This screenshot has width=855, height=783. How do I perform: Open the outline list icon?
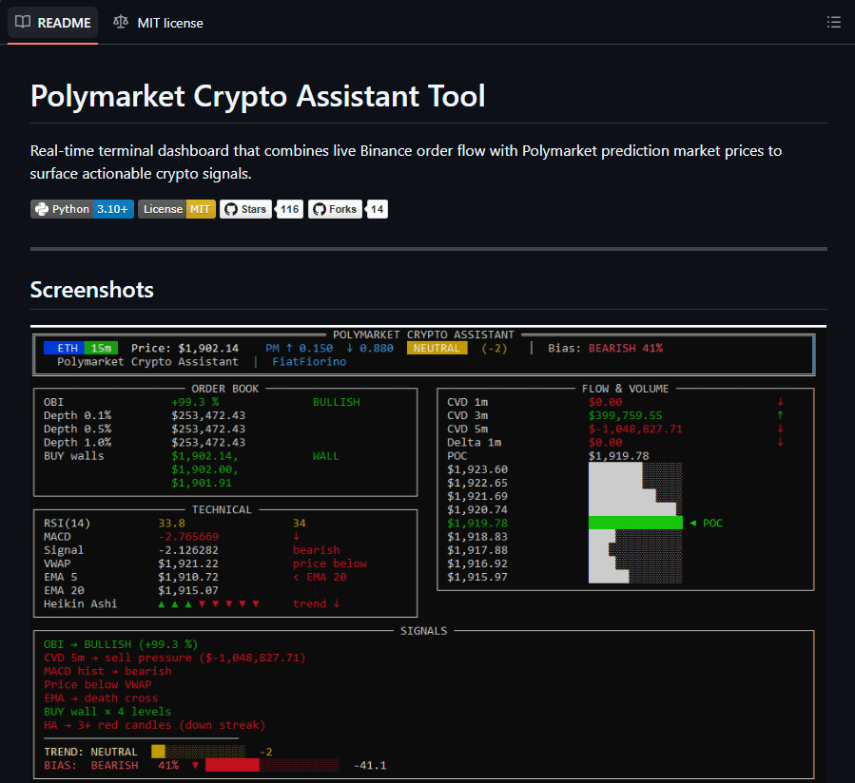tap(833, 22)
